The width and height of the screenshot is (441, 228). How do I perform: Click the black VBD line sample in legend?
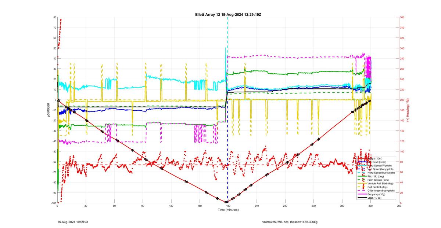[362, 198]
